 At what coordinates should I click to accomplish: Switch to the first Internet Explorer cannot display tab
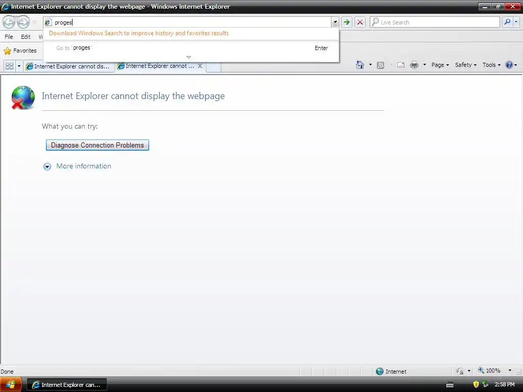pyautogui.click(x=68, y=66)
